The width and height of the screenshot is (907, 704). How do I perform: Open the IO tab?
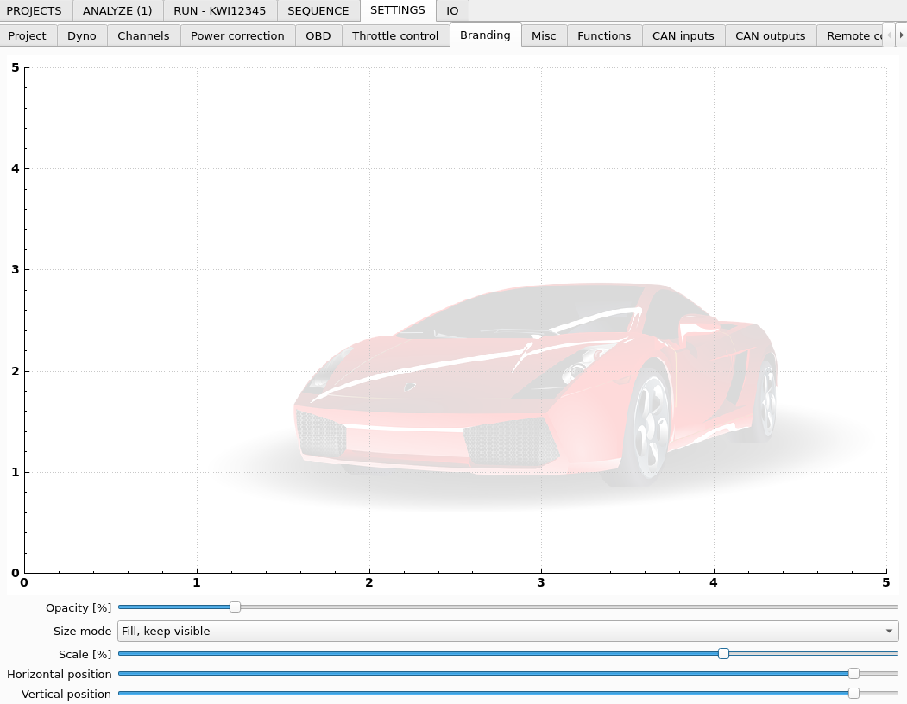[452, 10]
